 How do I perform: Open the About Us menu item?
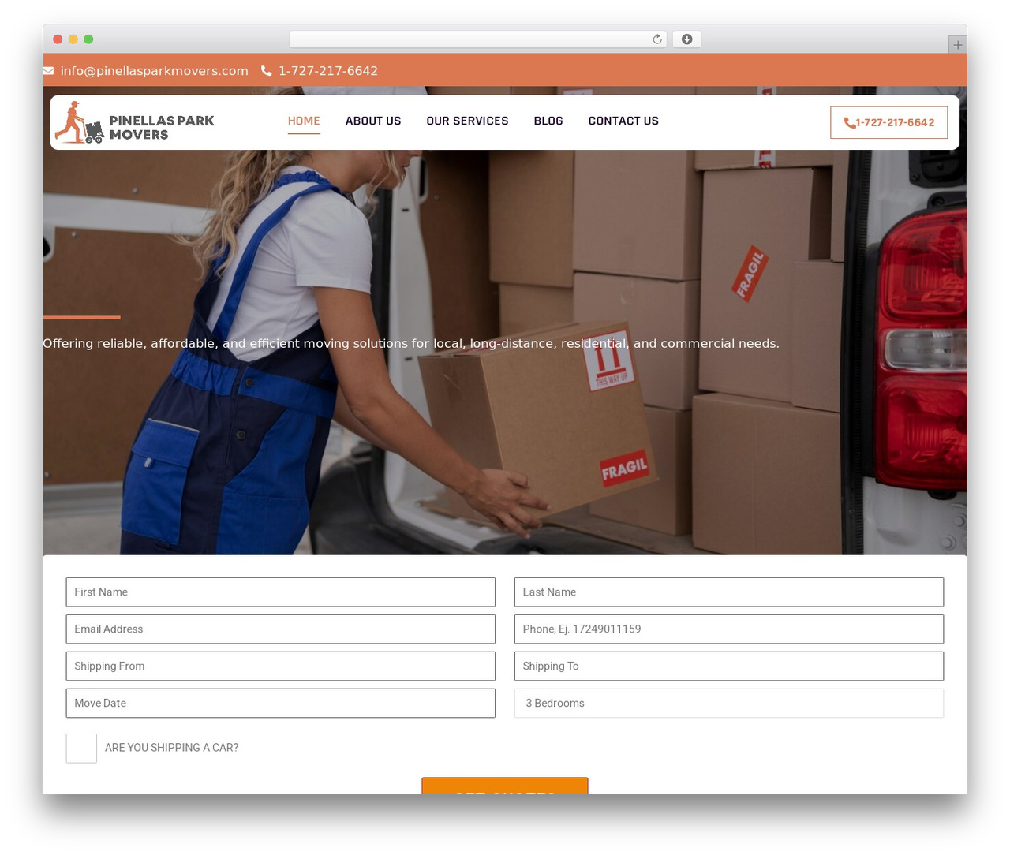click(x=373, y=121)
